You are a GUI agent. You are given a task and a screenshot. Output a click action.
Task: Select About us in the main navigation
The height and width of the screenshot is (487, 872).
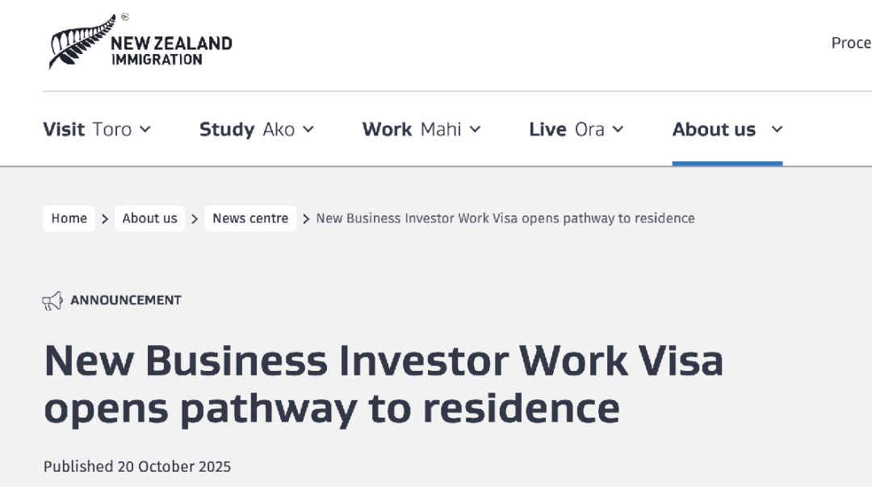(x=714, y=129)
